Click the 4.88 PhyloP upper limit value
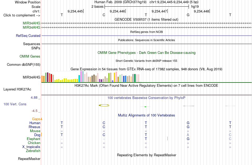The height and width of the screenshot is (165, 252). 34,98
